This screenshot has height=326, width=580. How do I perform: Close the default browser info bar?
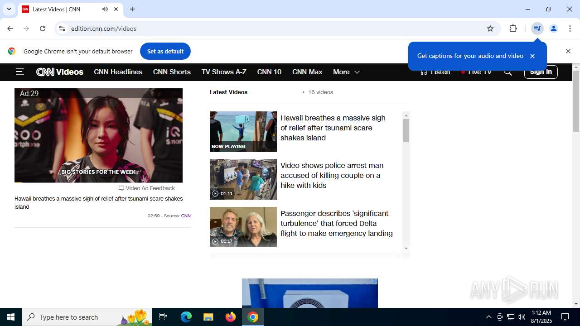pyautogui.click(x=568, y=51)
